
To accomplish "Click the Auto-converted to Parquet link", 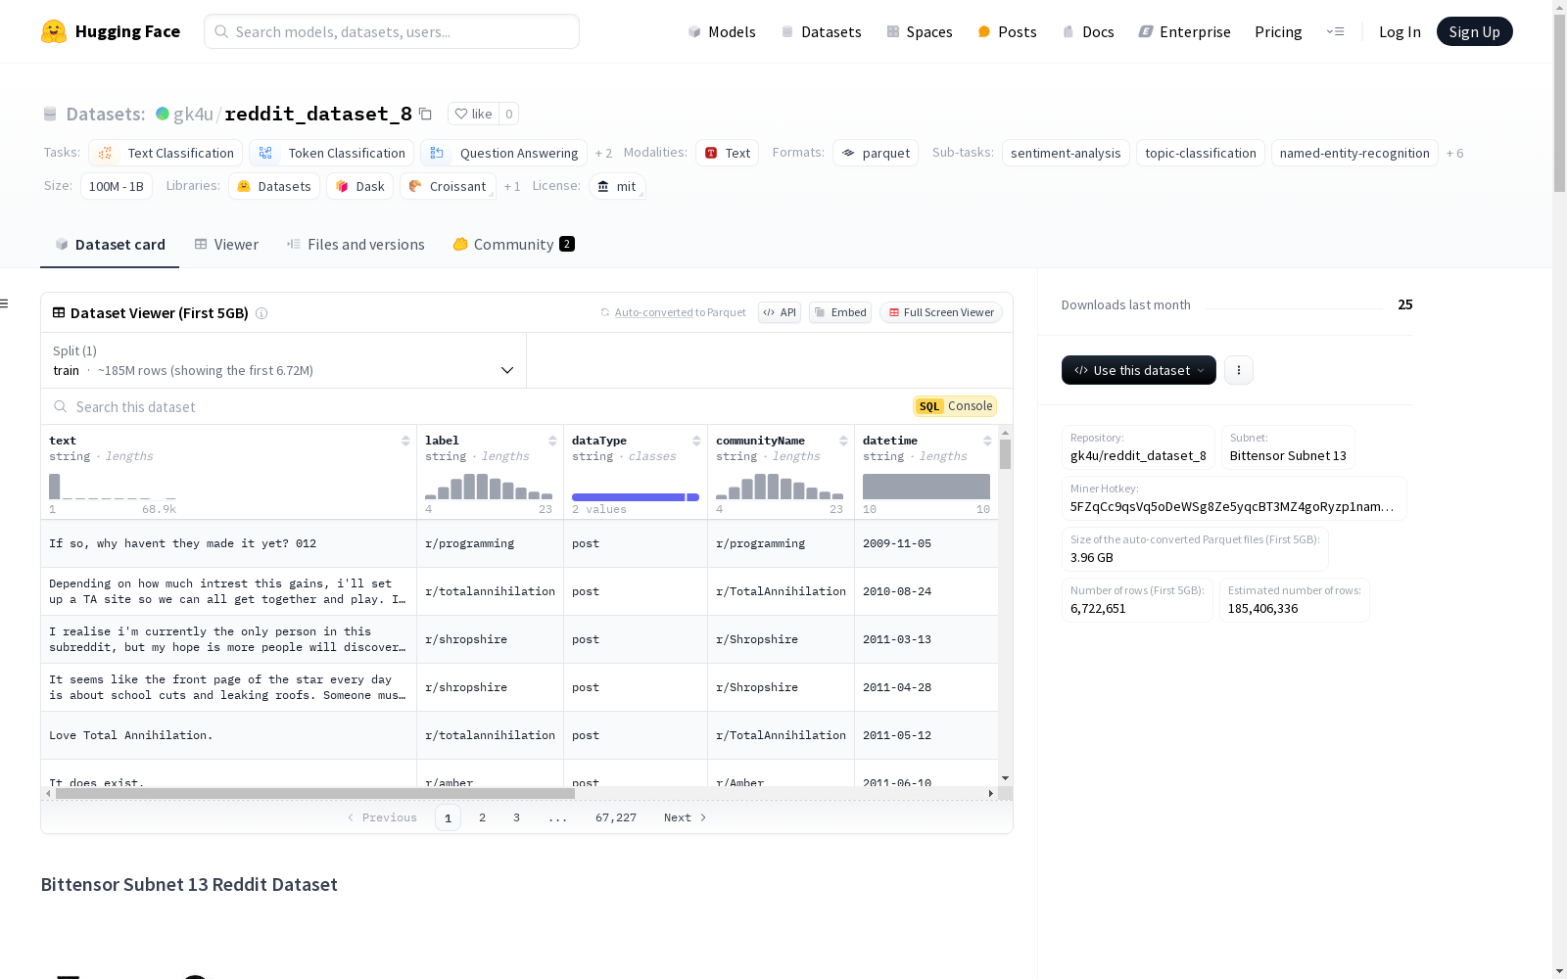I will pos(673,312).
